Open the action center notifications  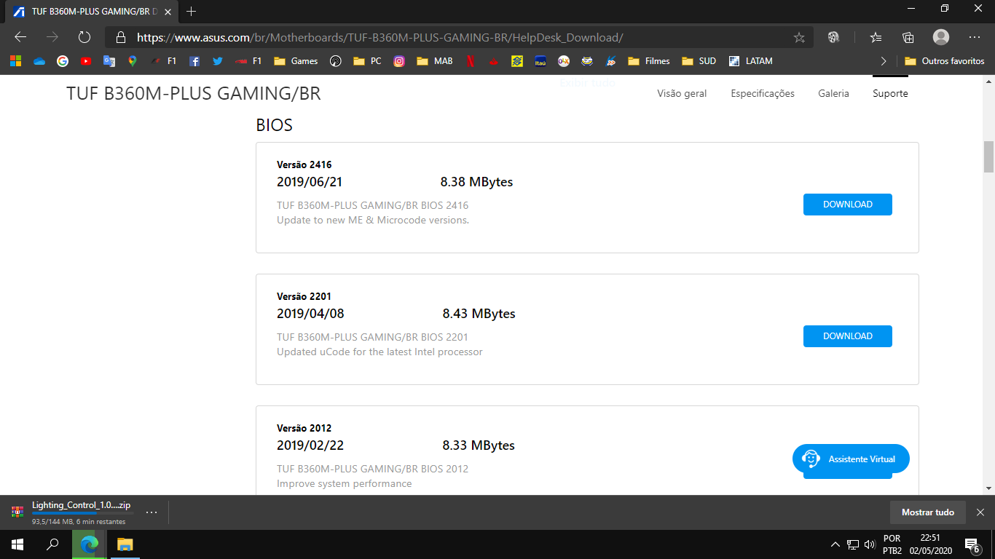972,544
